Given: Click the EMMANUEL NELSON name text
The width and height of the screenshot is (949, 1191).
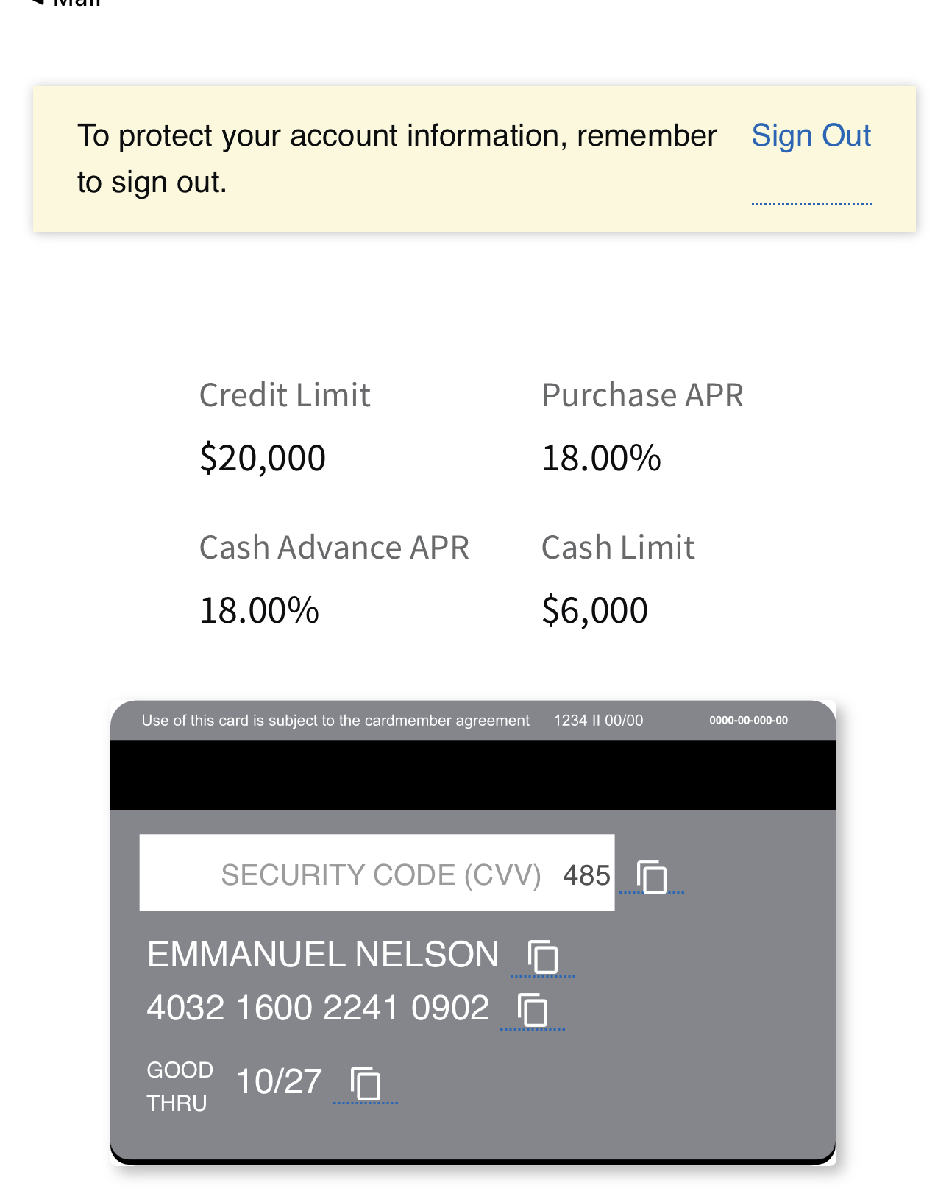Looking at the screenshot, I should 323,955.
